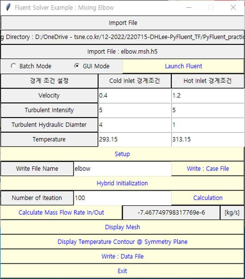Click the Number of Iteration input field

point(122,198)
